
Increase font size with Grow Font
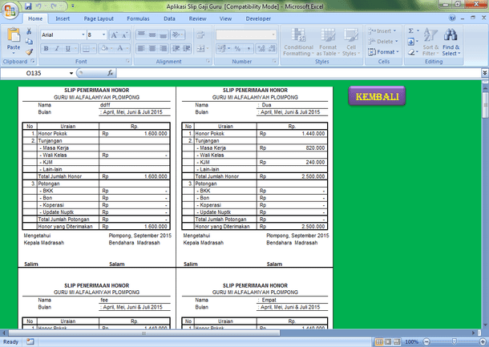(x=114, y=35)
